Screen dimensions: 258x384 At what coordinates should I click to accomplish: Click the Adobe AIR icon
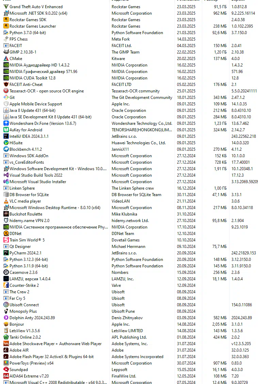click(6, 350)
